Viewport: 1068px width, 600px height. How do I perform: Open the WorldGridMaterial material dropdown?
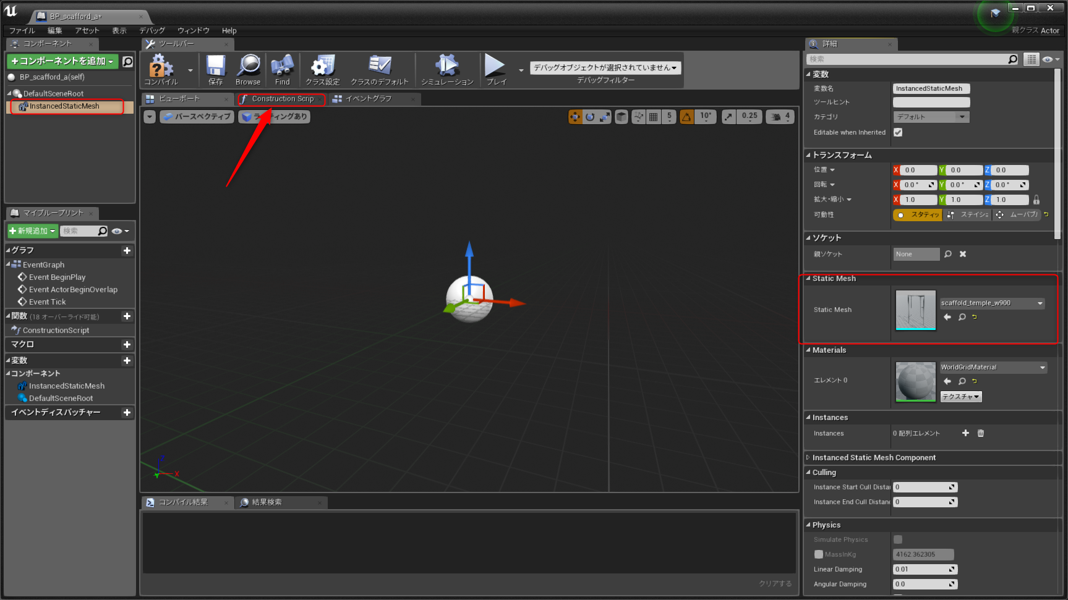[993, 368]
